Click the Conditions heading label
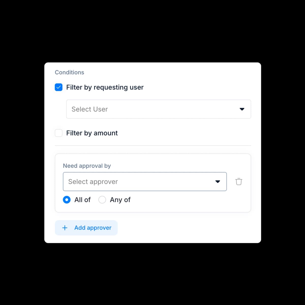This screenshot has width=305, height=305. pos(69,72)
